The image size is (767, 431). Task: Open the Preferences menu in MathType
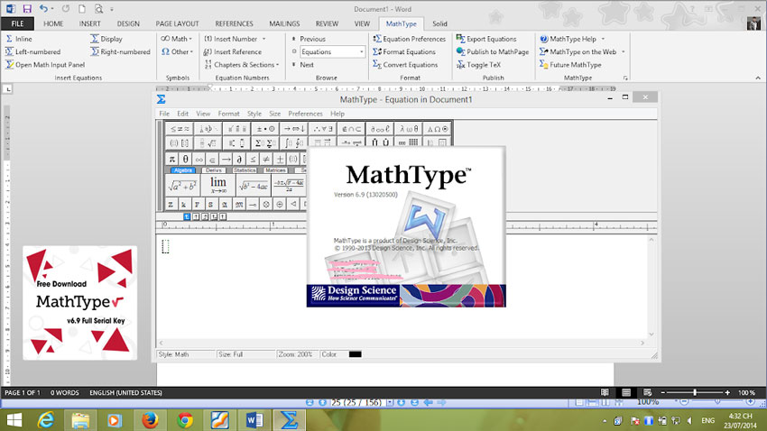[x=305, y=114]
